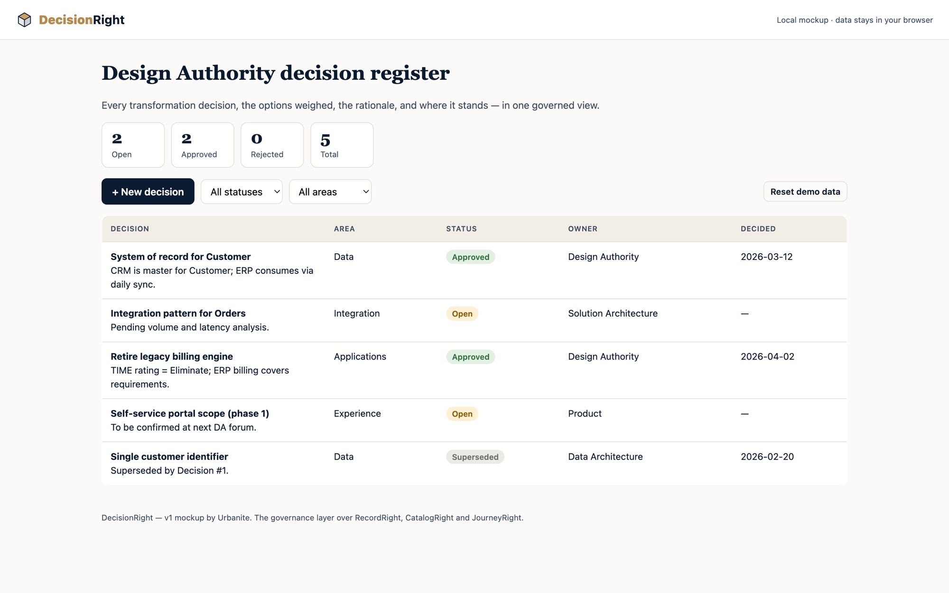The image size is (949, 593).
Task: Click the AREA column header
Action: 344,229
